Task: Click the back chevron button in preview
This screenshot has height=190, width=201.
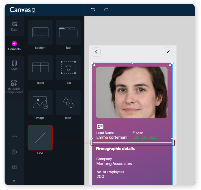Action: (x=96, y=52)
